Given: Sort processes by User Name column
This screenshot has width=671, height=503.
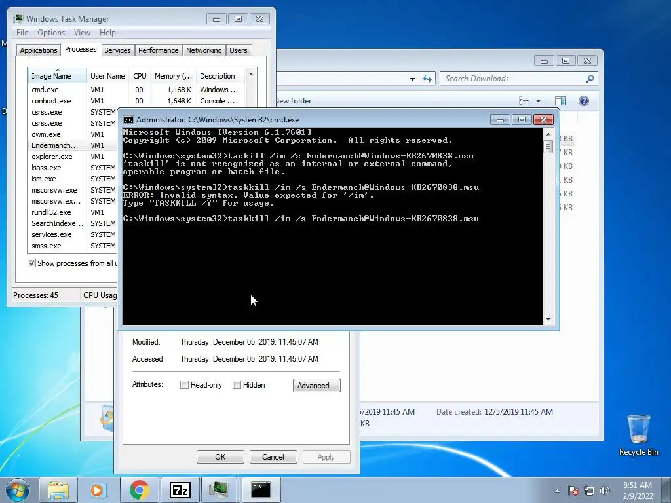Looking at the screenshot, I should (x=107, y=76).
